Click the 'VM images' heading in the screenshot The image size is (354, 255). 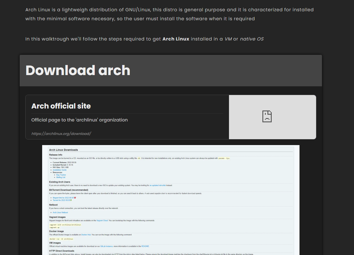click(55, 243)
